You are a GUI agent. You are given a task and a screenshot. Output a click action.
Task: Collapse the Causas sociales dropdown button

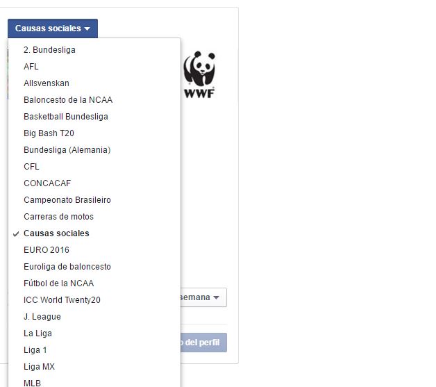pyautogui.click(x=53, y=28)
